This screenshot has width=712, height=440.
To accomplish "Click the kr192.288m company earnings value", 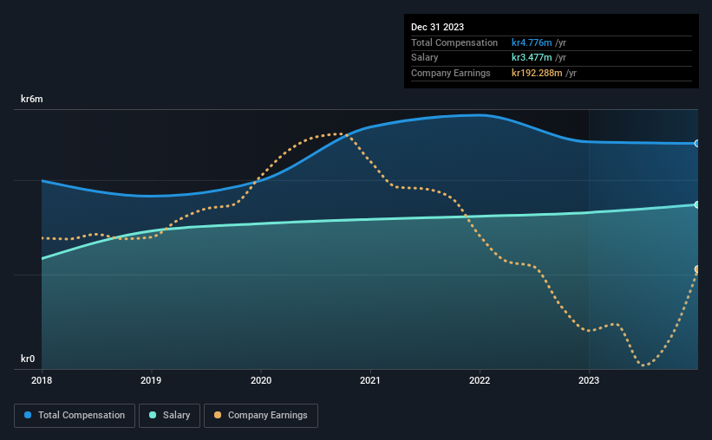I will [x=537, y=73].
